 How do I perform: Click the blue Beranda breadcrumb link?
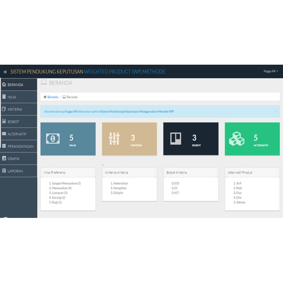coord(53,97)
